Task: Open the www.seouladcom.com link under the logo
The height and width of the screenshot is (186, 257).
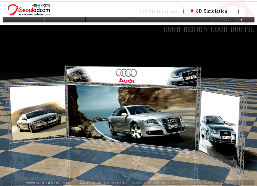Action: [35, 15]
